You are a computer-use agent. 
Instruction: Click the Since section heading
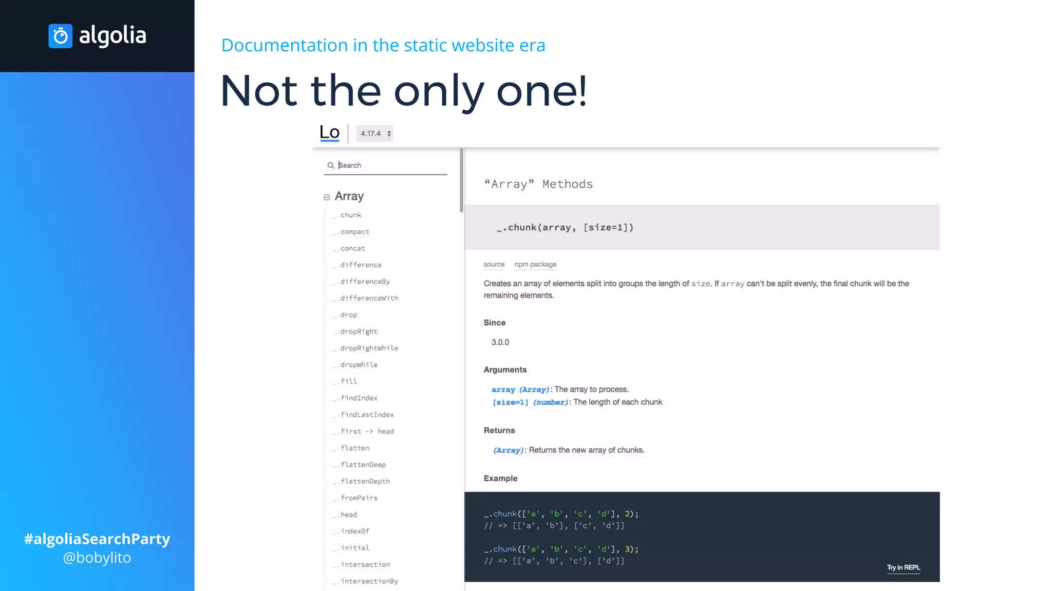[495, 323]
